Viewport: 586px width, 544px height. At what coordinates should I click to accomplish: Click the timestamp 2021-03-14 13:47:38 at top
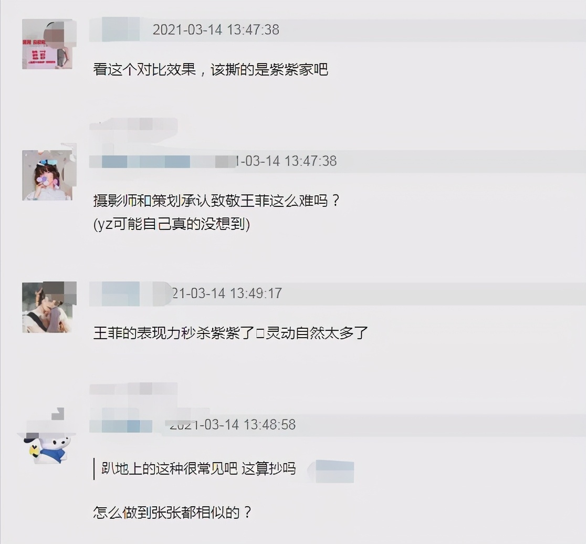coord(216,30)
